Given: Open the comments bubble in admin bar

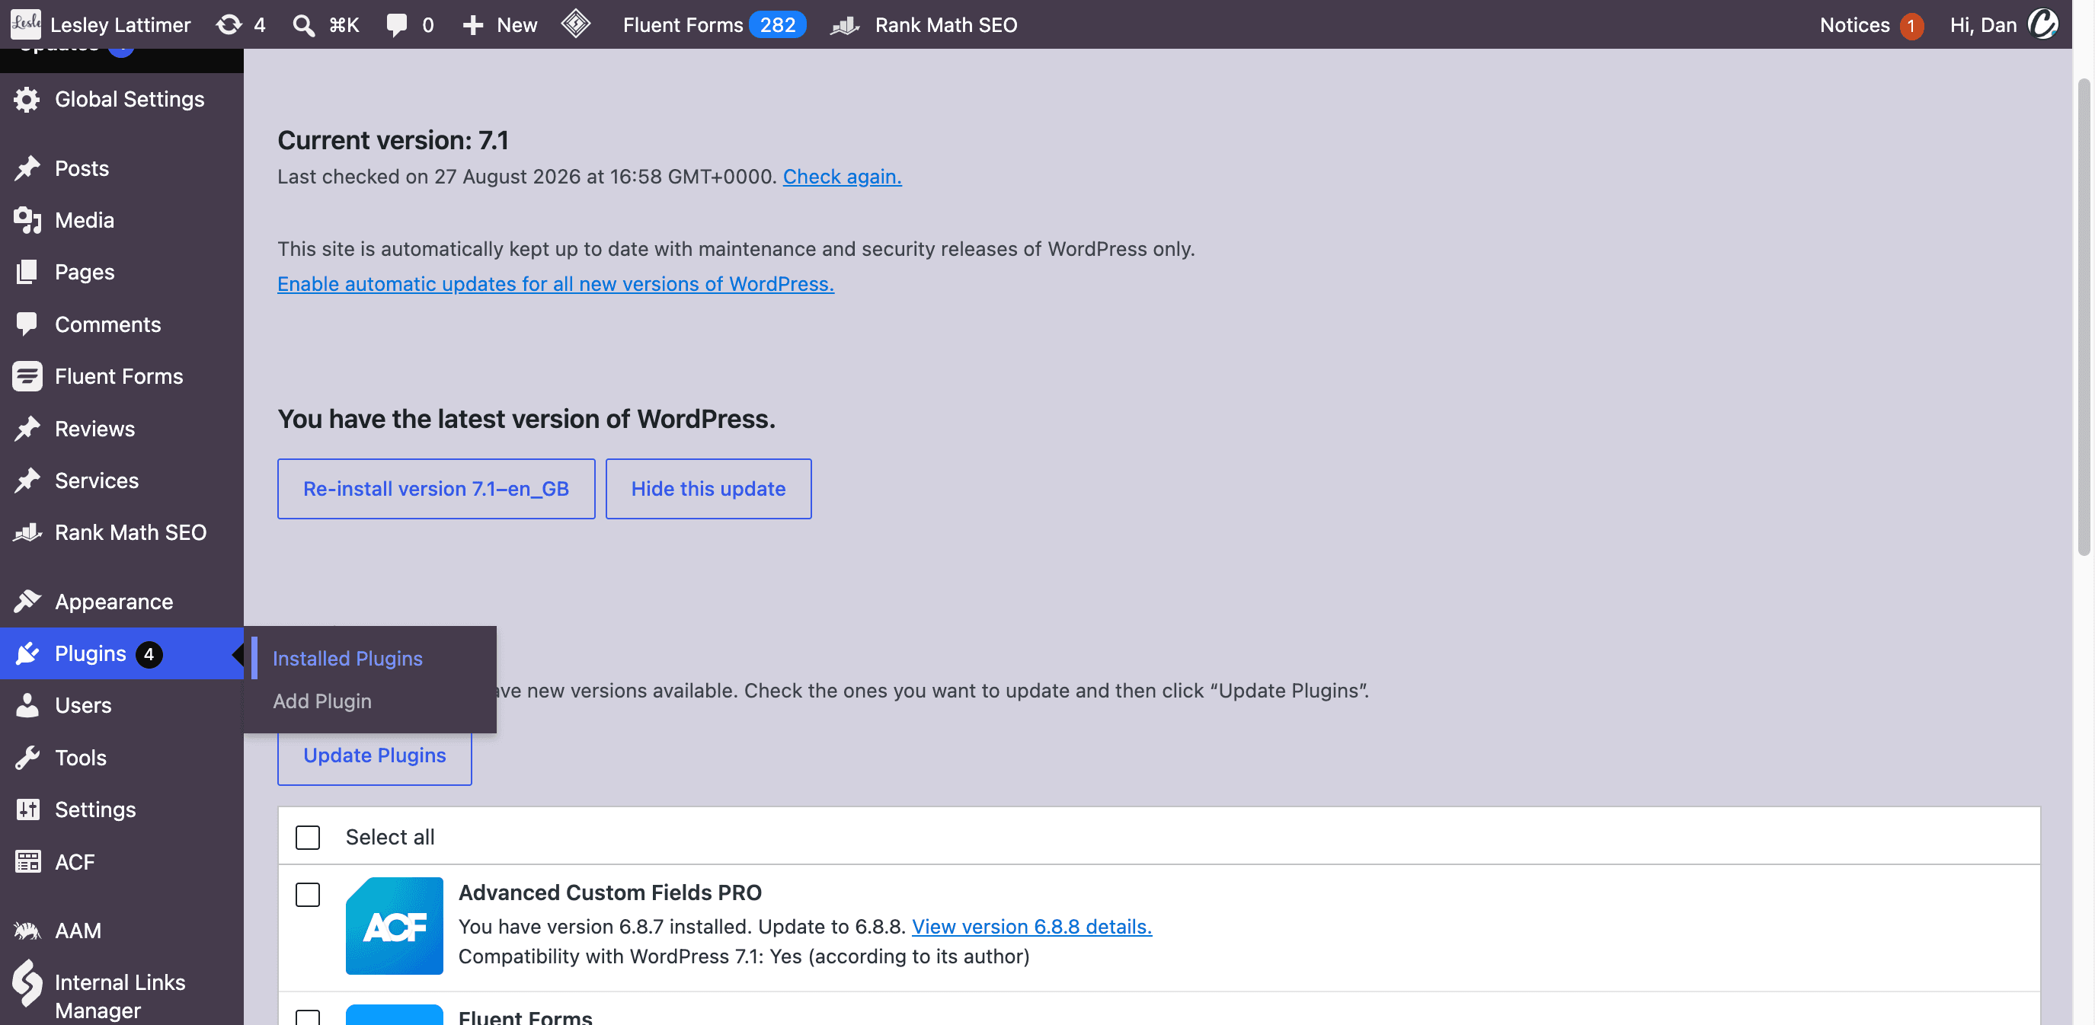Looking at the screenshot, I should pyautogui.click(x=396, y=24).
